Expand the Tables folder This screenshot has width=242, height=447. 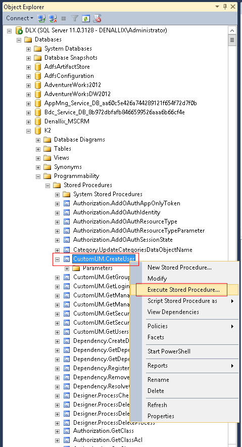click(x=38, y=149)
